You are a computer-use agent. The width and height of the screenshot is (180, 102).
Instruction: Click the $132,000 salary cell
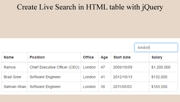pos(159,77)
